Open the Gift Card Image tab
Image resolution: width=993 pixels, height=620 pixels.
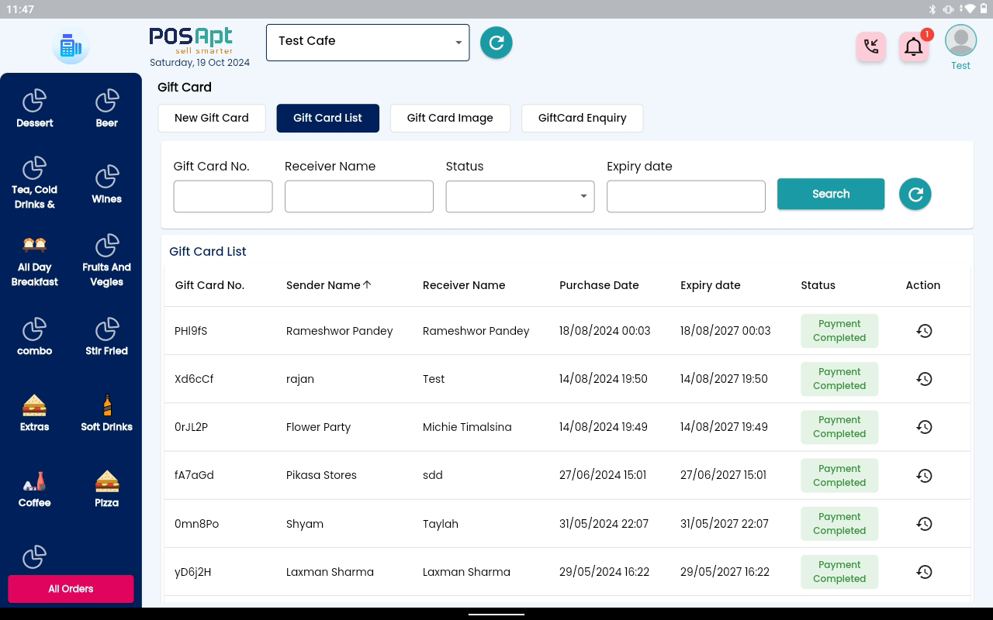pyautogui.click(x=450, y=118)
